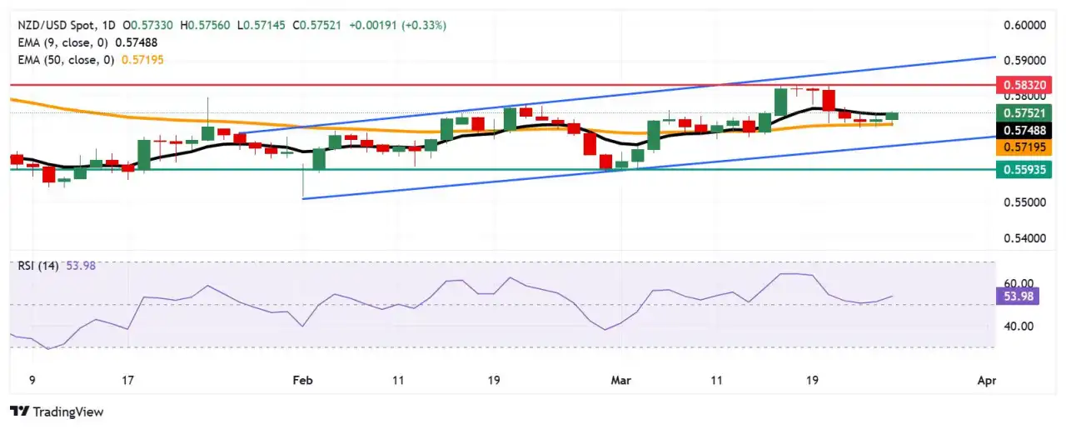This screenshot has height=429, width=1066.
Task: Click the 19 date marker in March
Action: pyautogui.click(x=812, y=380)
